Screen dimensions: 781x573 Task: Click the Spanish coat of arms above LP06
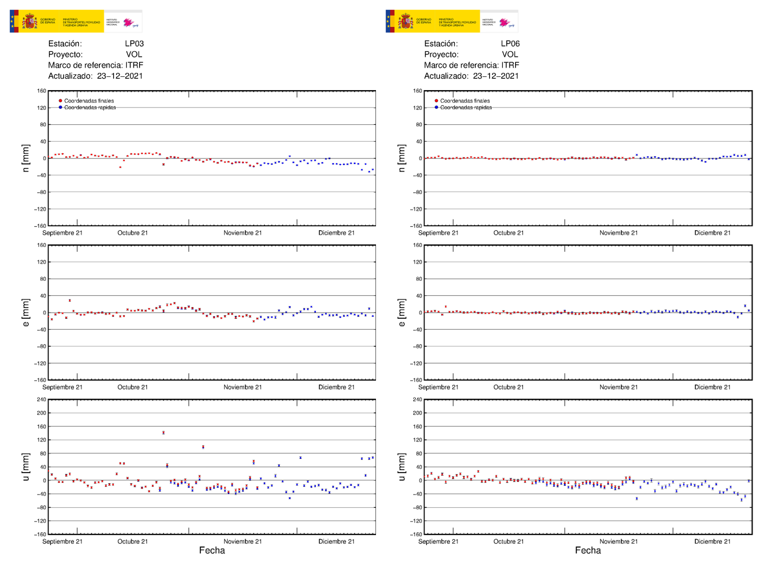(x=406, y=21)
